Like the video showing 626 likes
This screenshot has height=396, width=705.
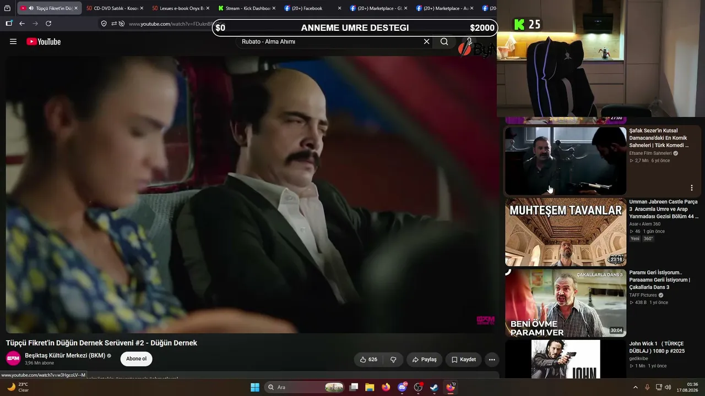click(368, 360)
